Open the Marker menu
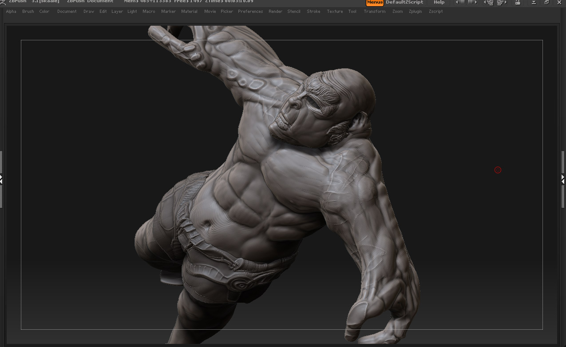This screenshot has width=566, height=347. point(168,12)
